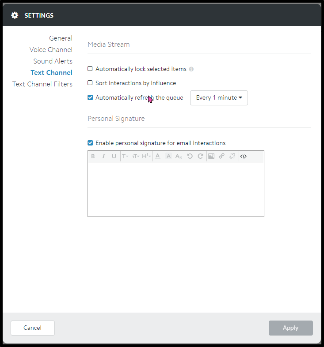Enable Automatically lock selected items
The image size is (324, 347).
point(90,69)
